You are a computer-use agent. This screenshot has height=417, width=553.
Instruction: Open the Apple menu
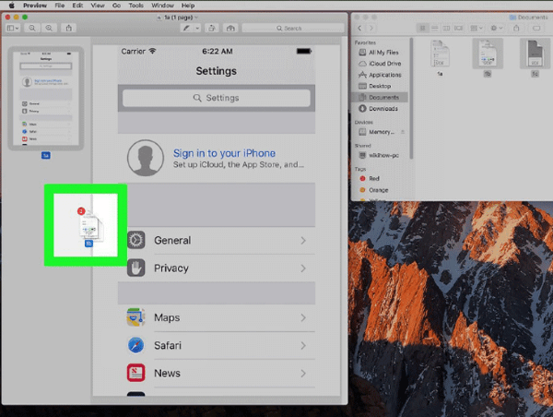point(6,5)
